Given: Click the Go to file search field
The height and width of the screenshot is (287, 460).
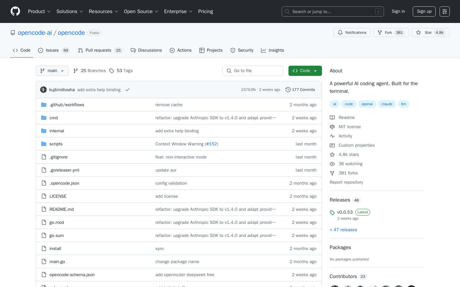Looking at the screenshot, I should 253,70.
